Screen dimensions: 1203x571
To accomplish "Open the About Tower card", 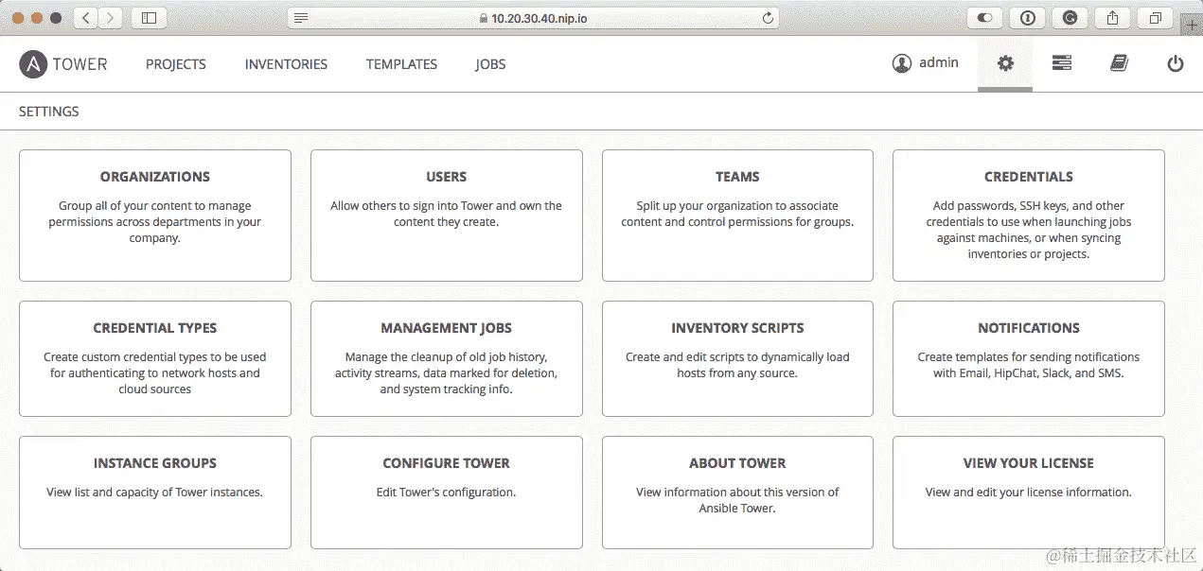I will point(737,492).
